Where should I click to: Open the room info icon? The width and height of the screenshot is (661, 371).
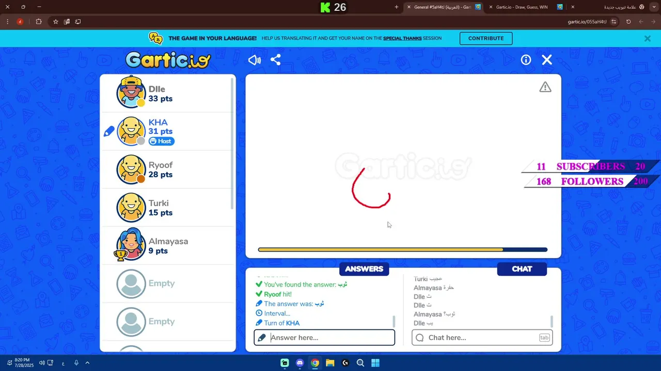(x=526, y=60)
